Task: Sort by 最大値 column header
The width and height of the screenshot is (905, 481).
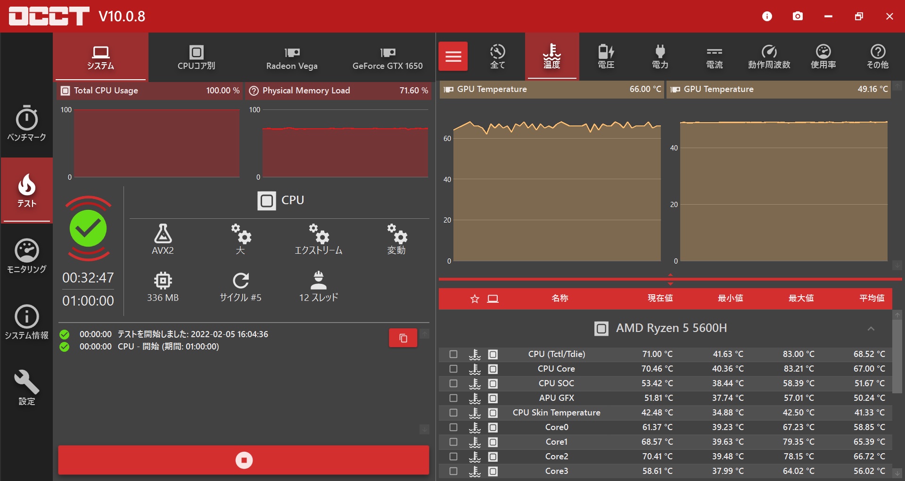Action: [x=801, y=298]
